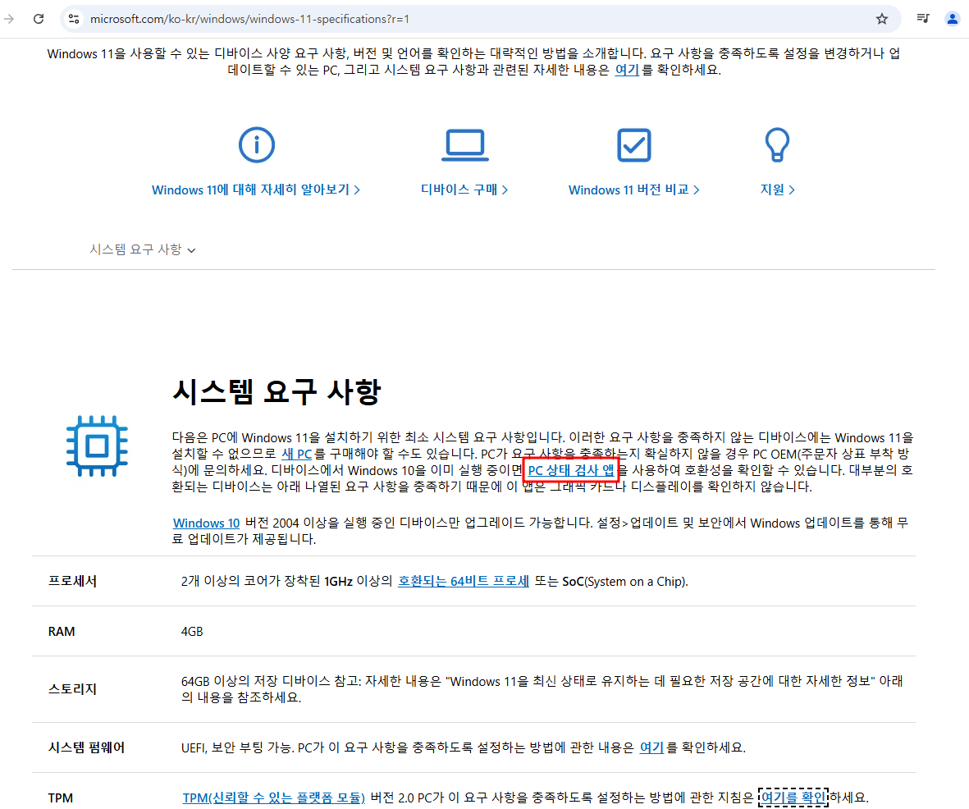Click the circled info icon
The image size is (969, 809).
(x=257, y=144)
